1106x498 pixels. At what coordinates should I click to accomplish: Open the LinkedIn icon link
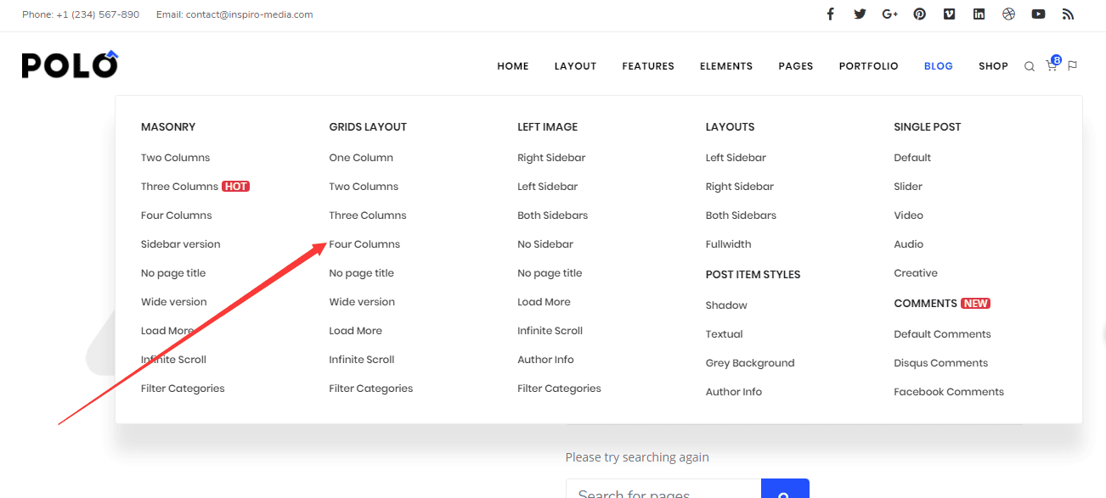coord(979,14)
